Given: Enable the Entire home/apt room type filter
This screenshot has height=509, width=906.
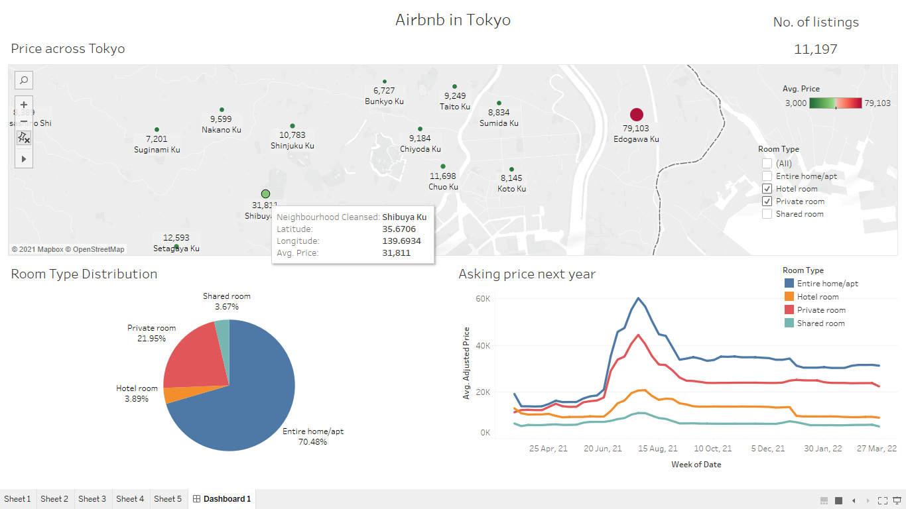Looking at the screenshot, I should 767,176.
